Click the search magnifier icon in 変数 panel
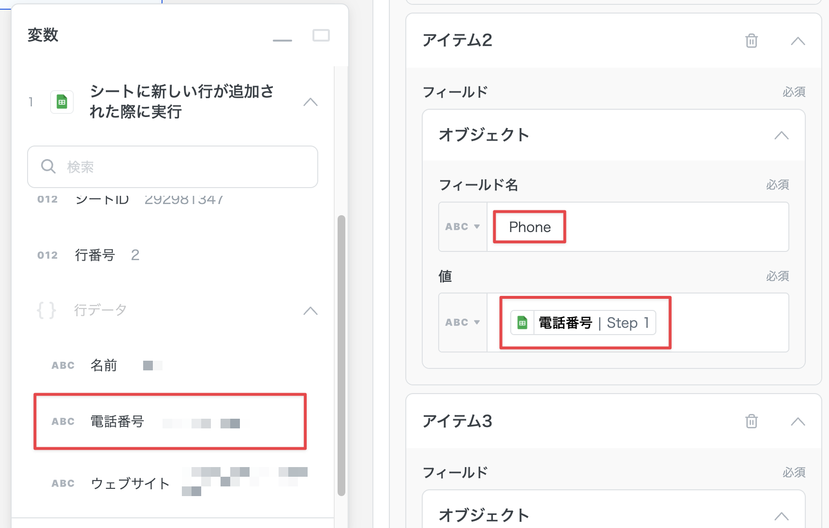Screen dimensions: 829x528 (x=48, y=167)
